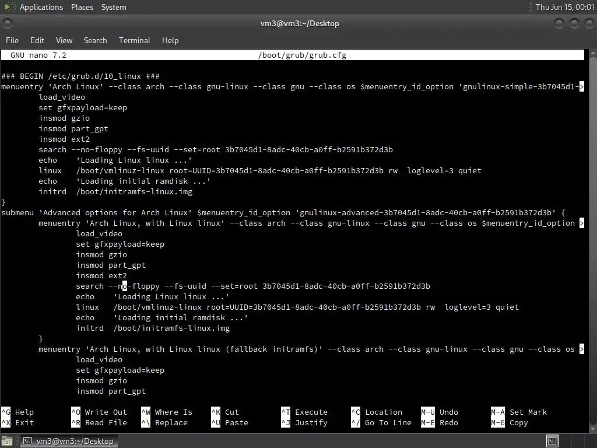597x448 pixels.
Task: Click the first 'set gfxpayload=keep' line
Action: [83, 108]
